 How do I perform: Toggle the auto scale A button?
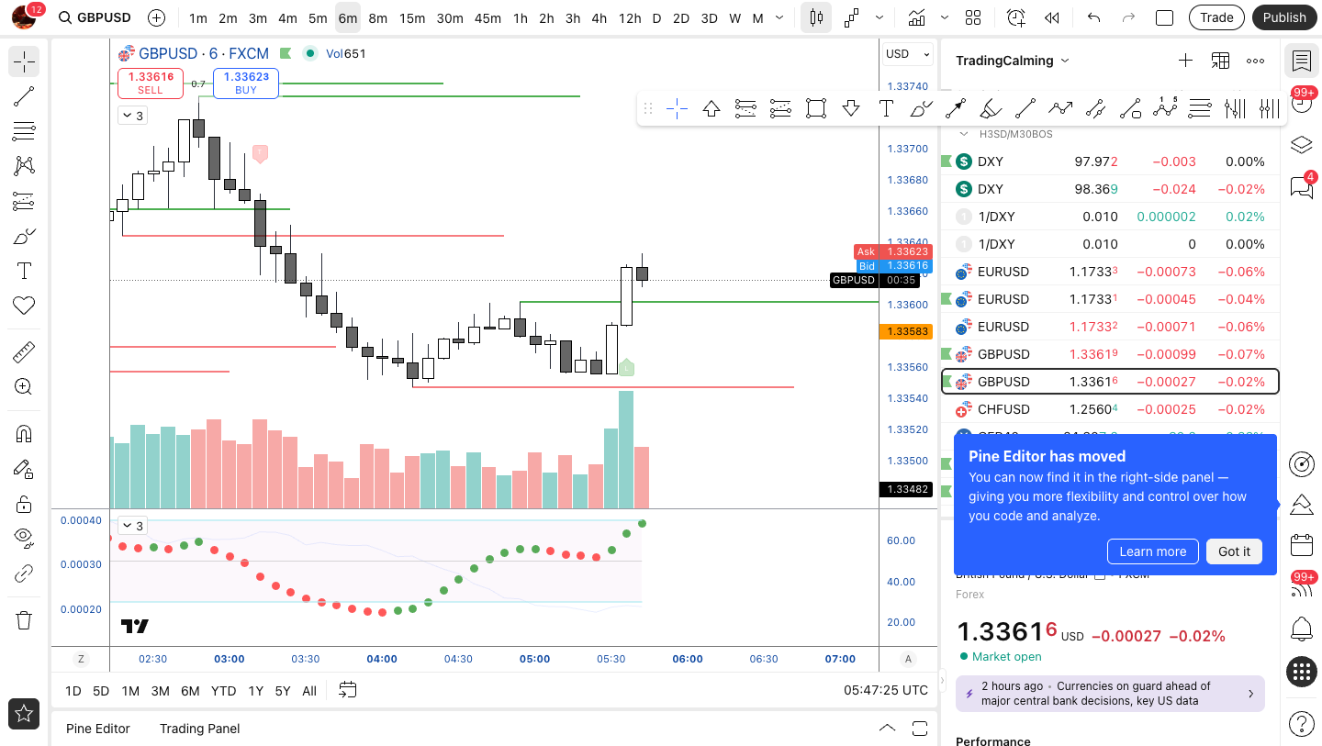click(909, 659)
